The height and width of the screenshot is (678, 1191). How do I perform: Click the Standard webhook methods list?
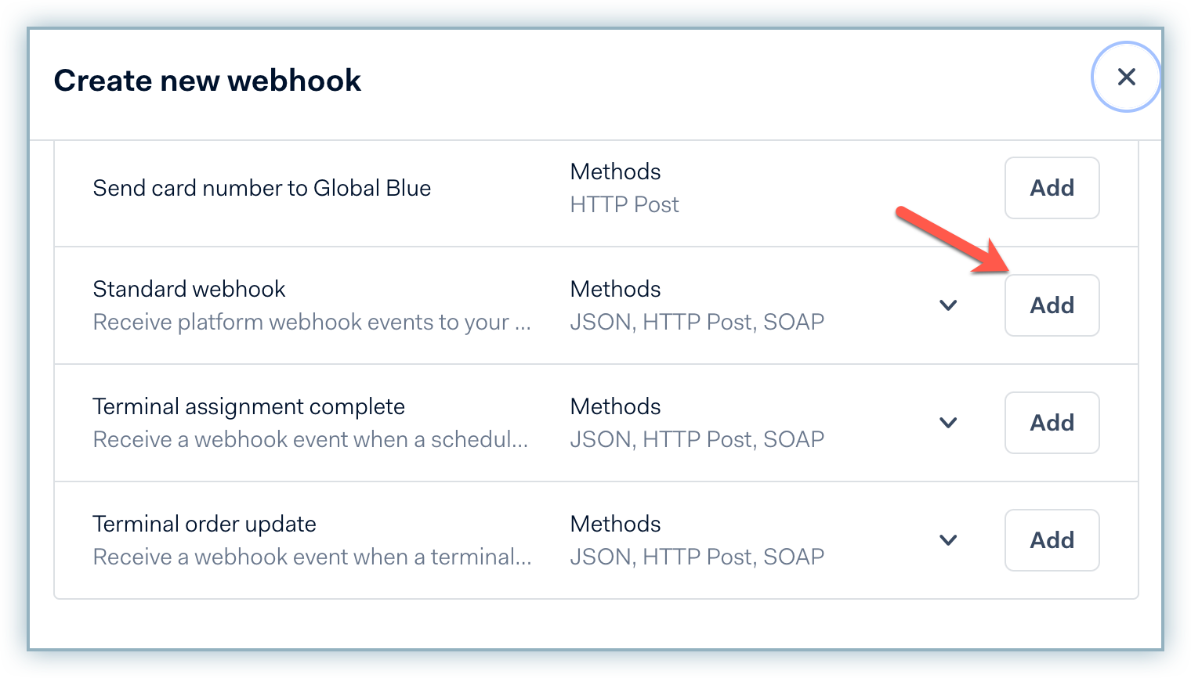(697, 322)
